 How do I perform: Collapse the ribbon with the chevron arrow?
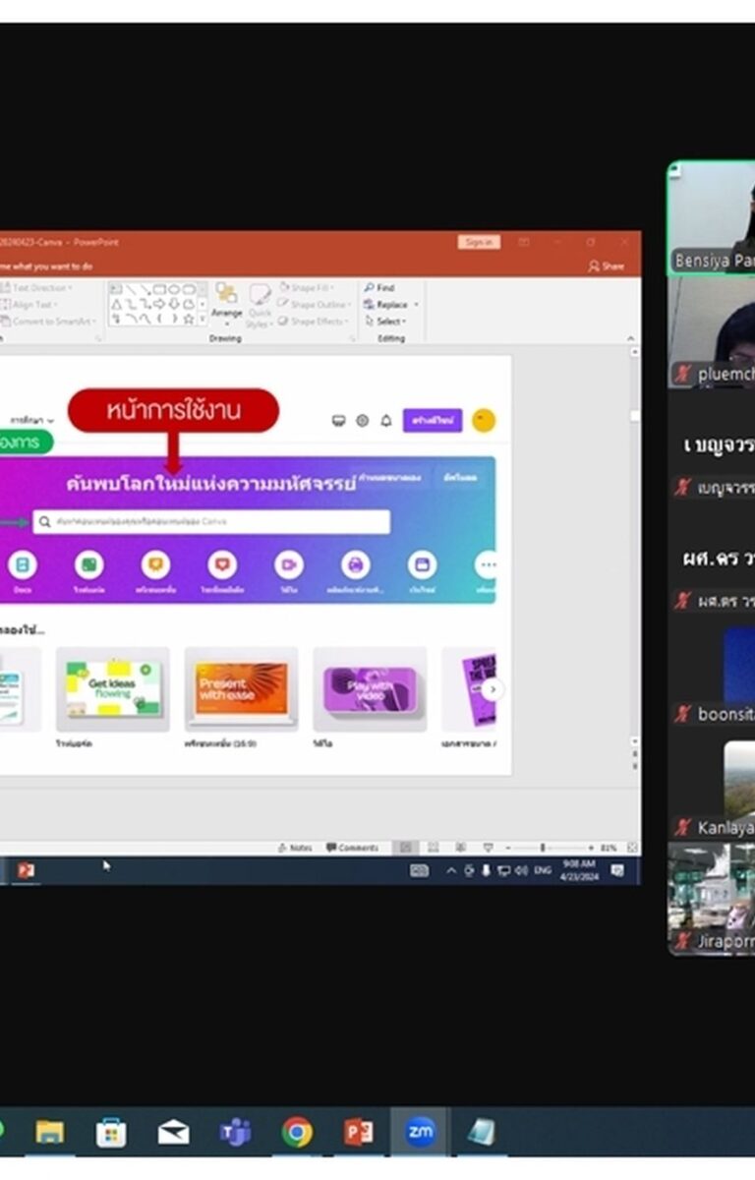(631, 338)
